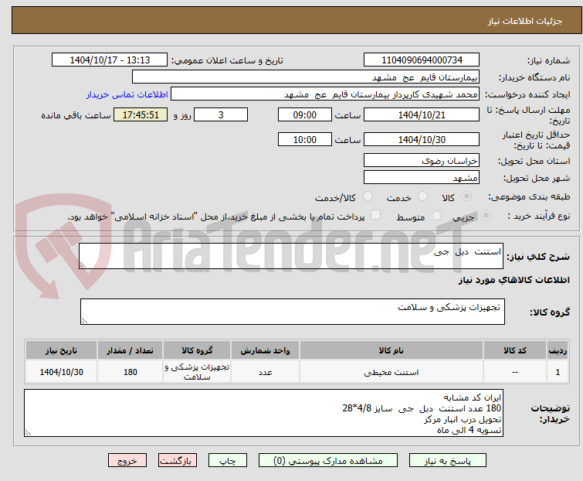The height and width of the screenshot is (481, 583).
Task: Click the table date cell 1404/10/30
Action: [x=61, y=372]
